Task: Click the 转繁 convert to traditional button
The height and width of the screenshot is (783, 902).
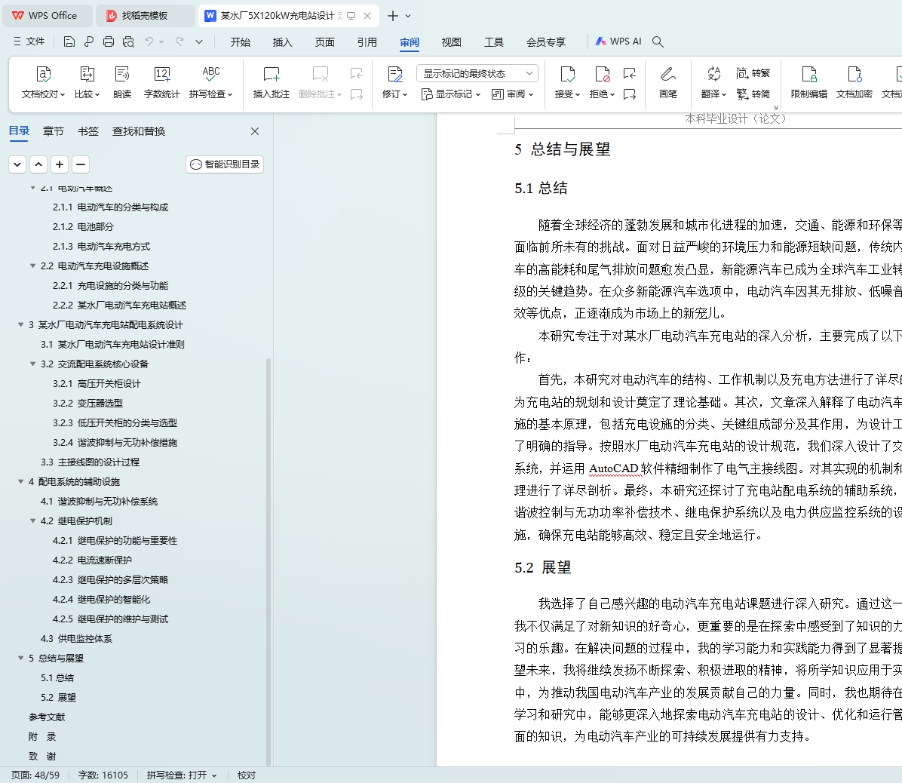Action: click(753, 73)
